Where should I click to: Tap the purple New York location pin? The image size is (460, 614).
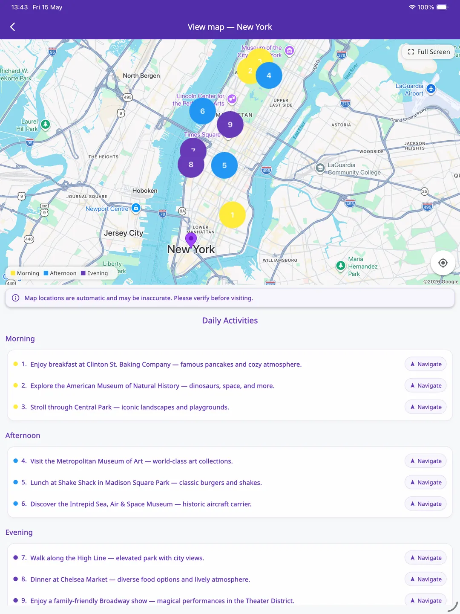[x=191, y=240]
